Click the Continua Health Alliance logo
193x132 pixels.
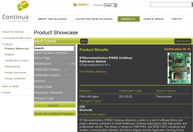tap(16, 12)
